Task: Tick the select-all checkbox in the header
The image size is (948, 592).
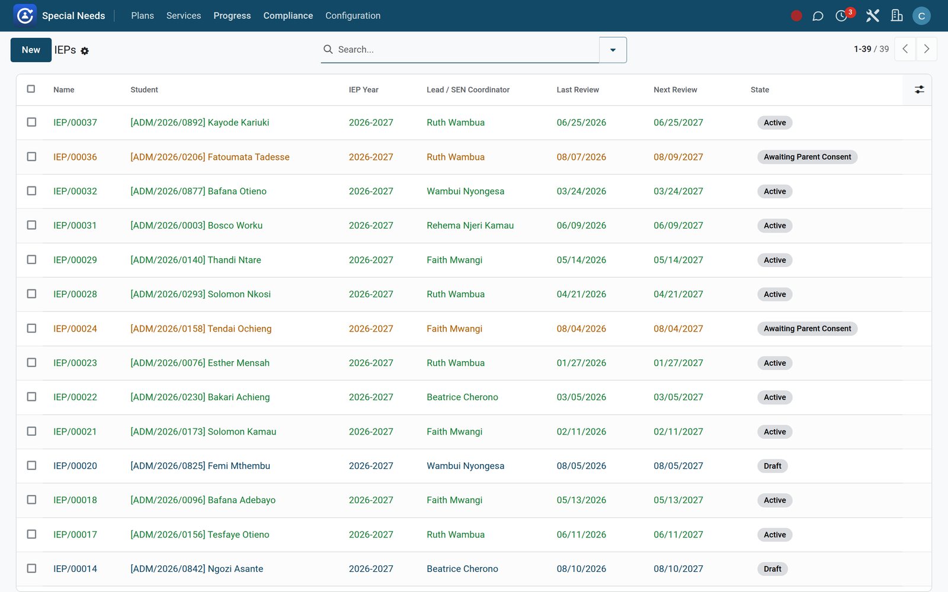Action: (31, 89)
